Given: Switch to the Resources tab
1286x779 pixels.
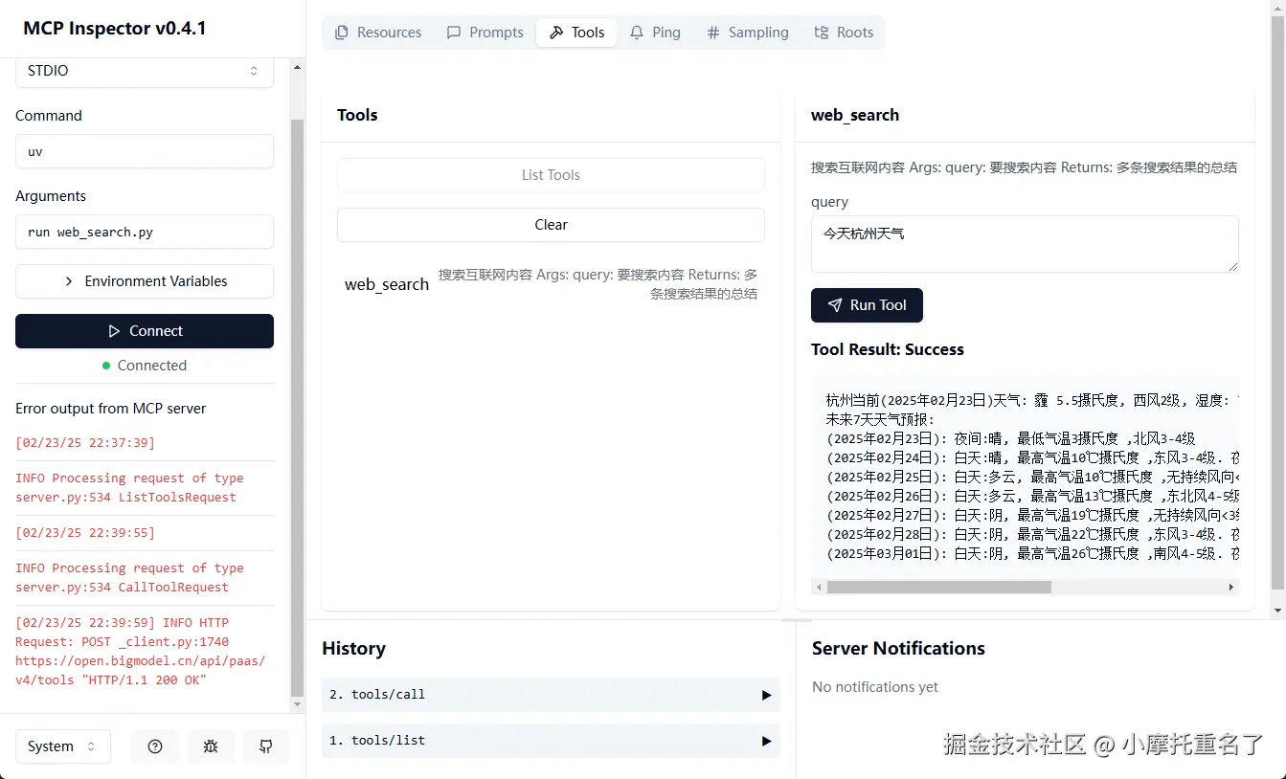Looking at the screenshot, I should (x=378, y=33).
